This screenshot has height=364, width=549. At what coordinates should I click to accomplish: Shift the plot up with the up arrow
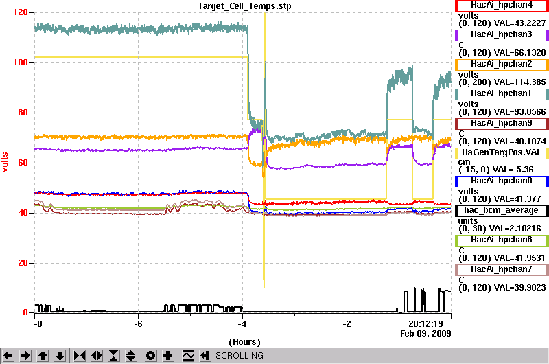[x=43, y=356]
